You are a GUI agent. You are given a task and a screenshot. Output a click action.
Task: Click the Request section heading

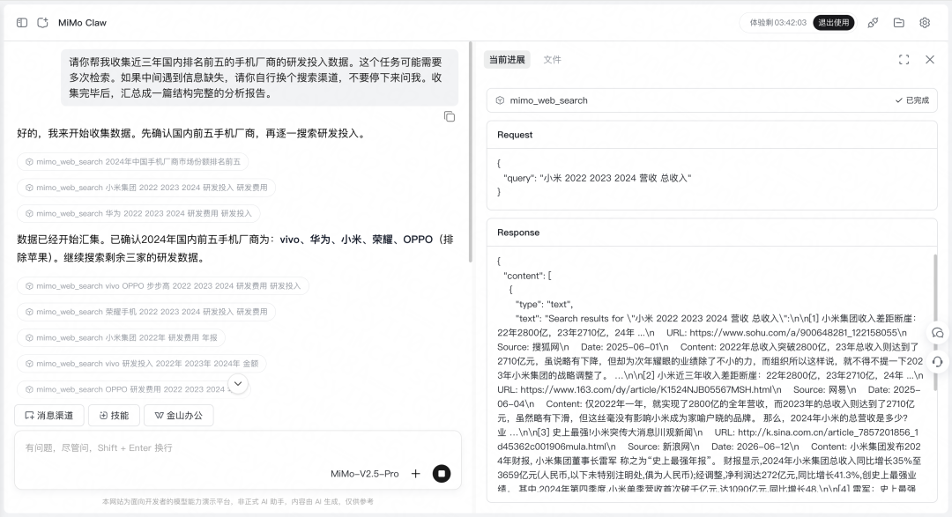[x=515, y=135]
